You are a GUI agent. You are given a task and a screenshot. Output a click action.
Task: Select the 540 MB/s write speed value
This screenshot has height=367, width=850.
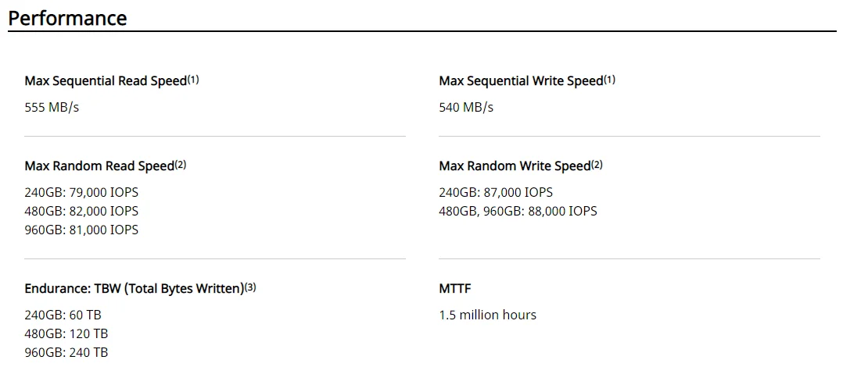pos(466,107)
